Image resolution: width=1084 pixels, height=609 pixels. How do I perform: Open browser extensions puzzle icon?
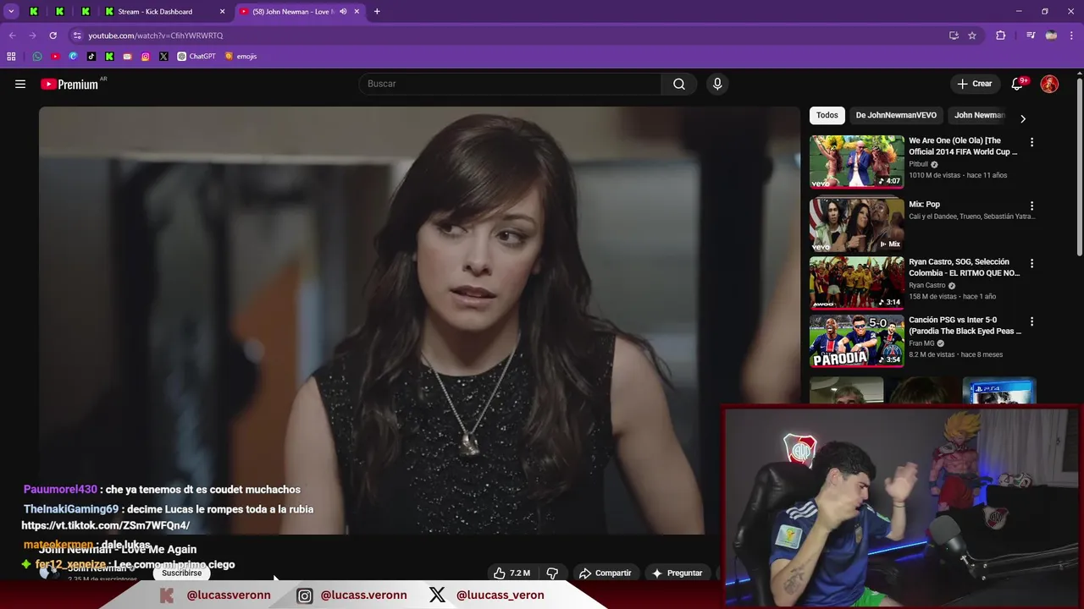1000,36
